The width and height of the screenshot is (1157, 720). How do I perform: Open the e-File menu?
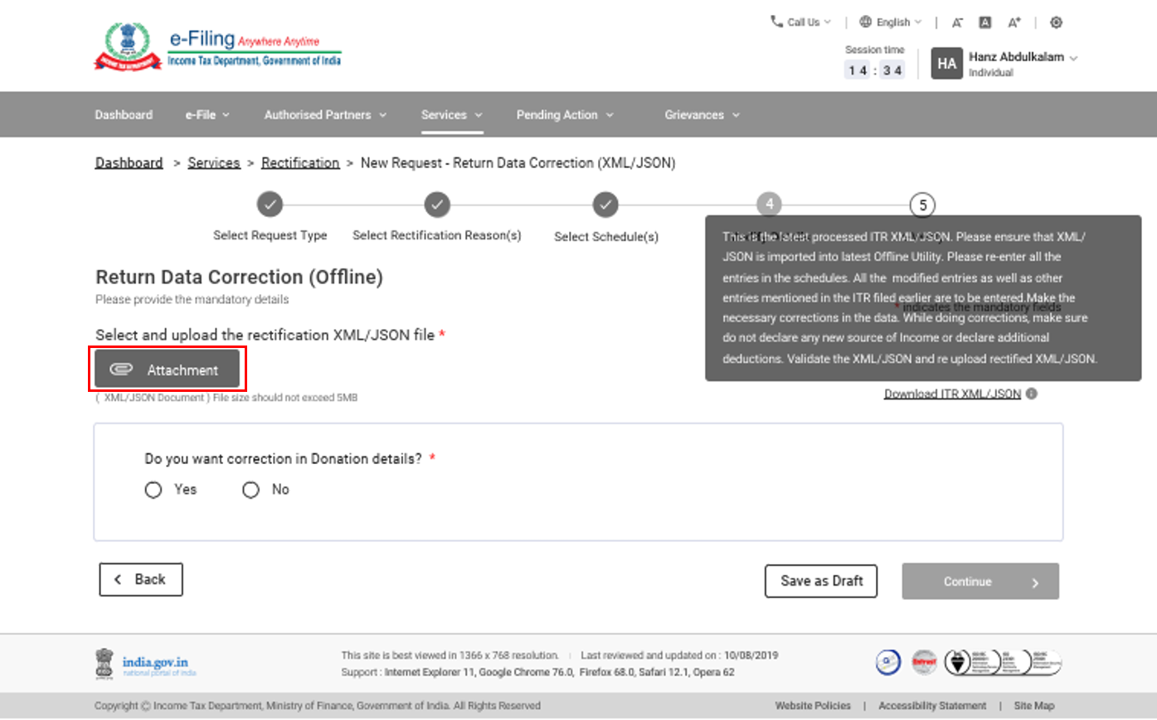click(207, 115)
